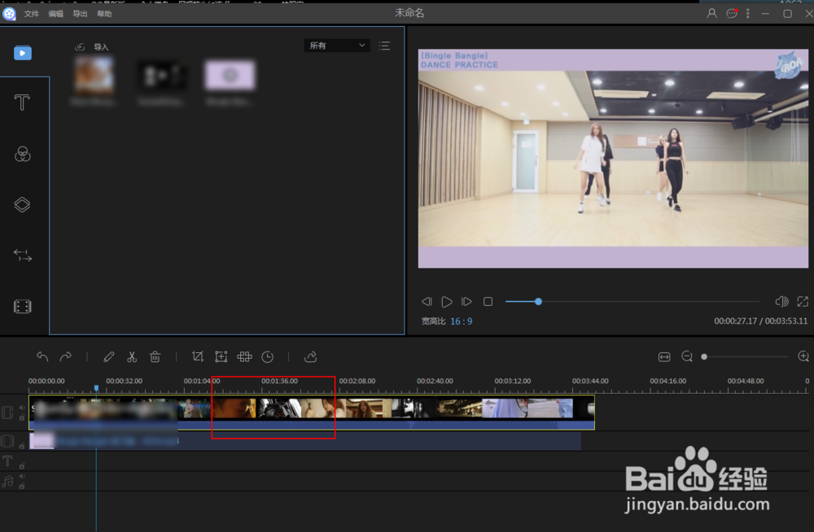The height and width of the screenshot is (532, 814).
Task: Open the 导出 menu
Action: point(80,14)
